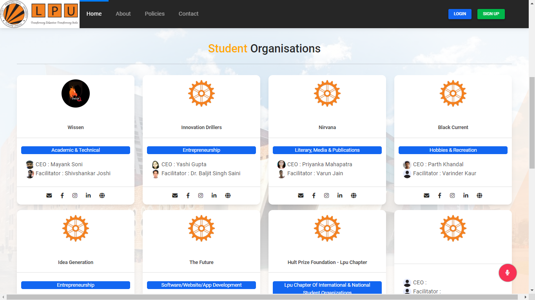This screenshot has height=300, width=535.
Task: Select the LinkedIn icon under Black Current
Action: 466,195
